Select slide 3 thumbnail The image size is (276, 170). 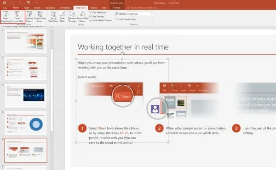point(26,69)
